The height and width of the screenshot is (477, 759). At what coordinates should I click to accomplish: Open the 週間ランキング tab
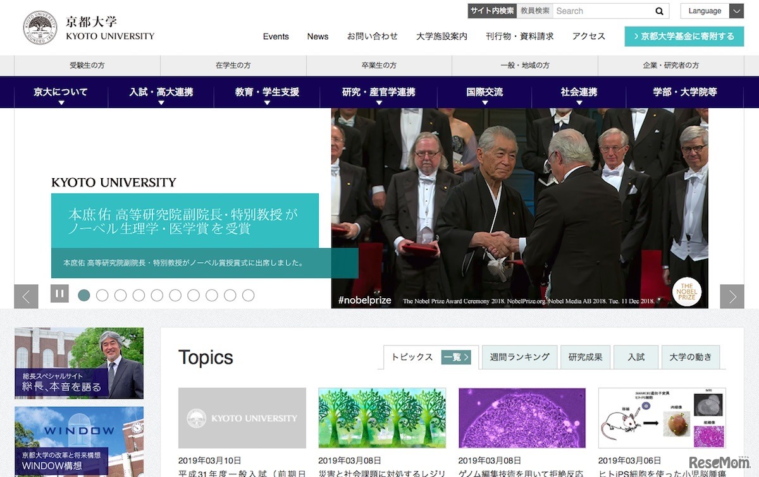click(x=520, y=357)
